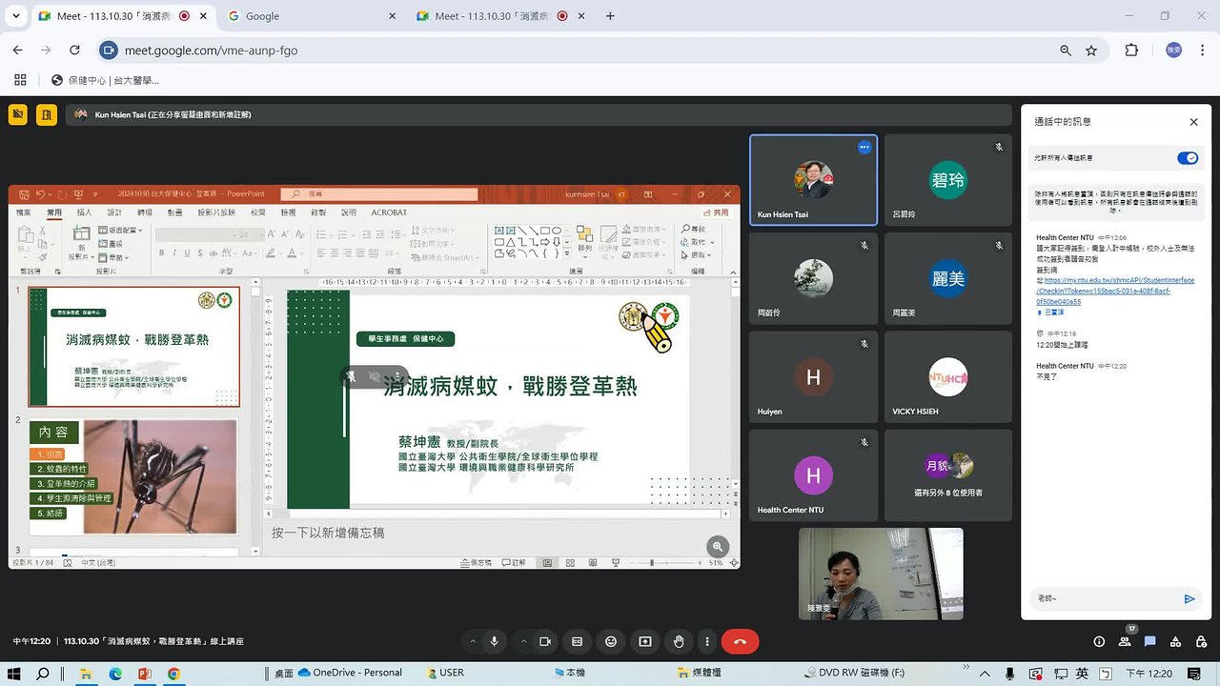1220x686 pixels.
Task: Toggle the microphone in Meet
Action: click(x=494, y=641)
